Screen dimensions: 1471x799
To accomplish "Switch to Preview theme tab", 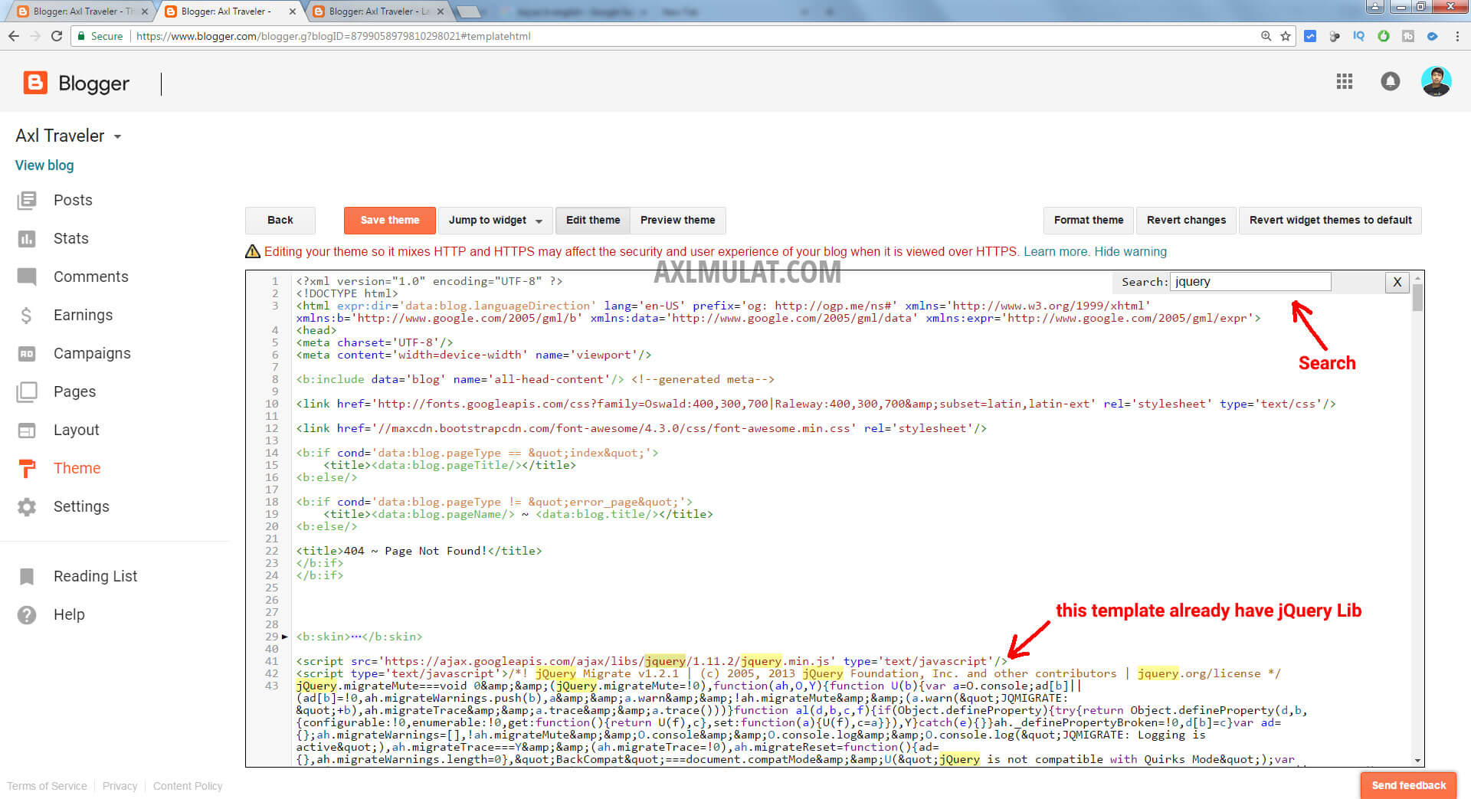I will point(677,221).
